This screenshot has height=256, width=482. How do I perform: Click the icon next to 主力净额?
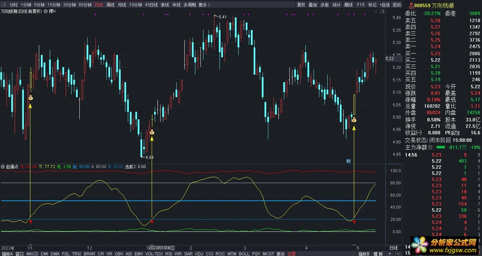[430, 147]
